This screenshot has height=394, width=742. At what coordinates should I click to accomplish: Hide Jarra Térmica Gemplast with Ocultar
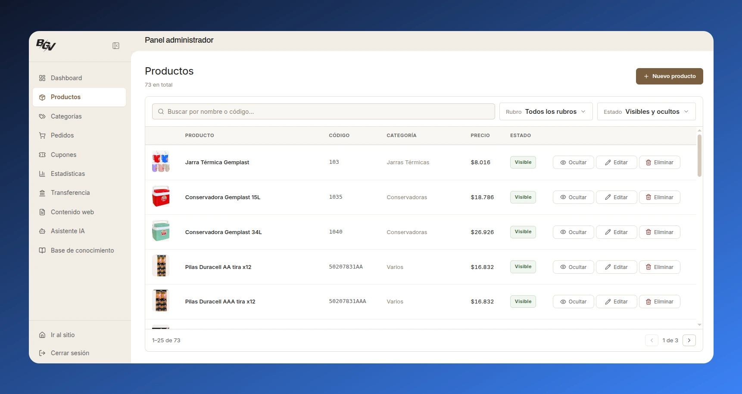[x=573, y=163]
